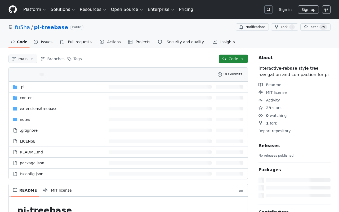The width and height of the screenshot is (339, 212).
Task: Select the MIT license tab in viewer
Action: [57, 190]
